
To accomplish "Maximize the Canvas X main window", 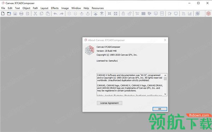I will pyautogui.click(x=198, y=3).
